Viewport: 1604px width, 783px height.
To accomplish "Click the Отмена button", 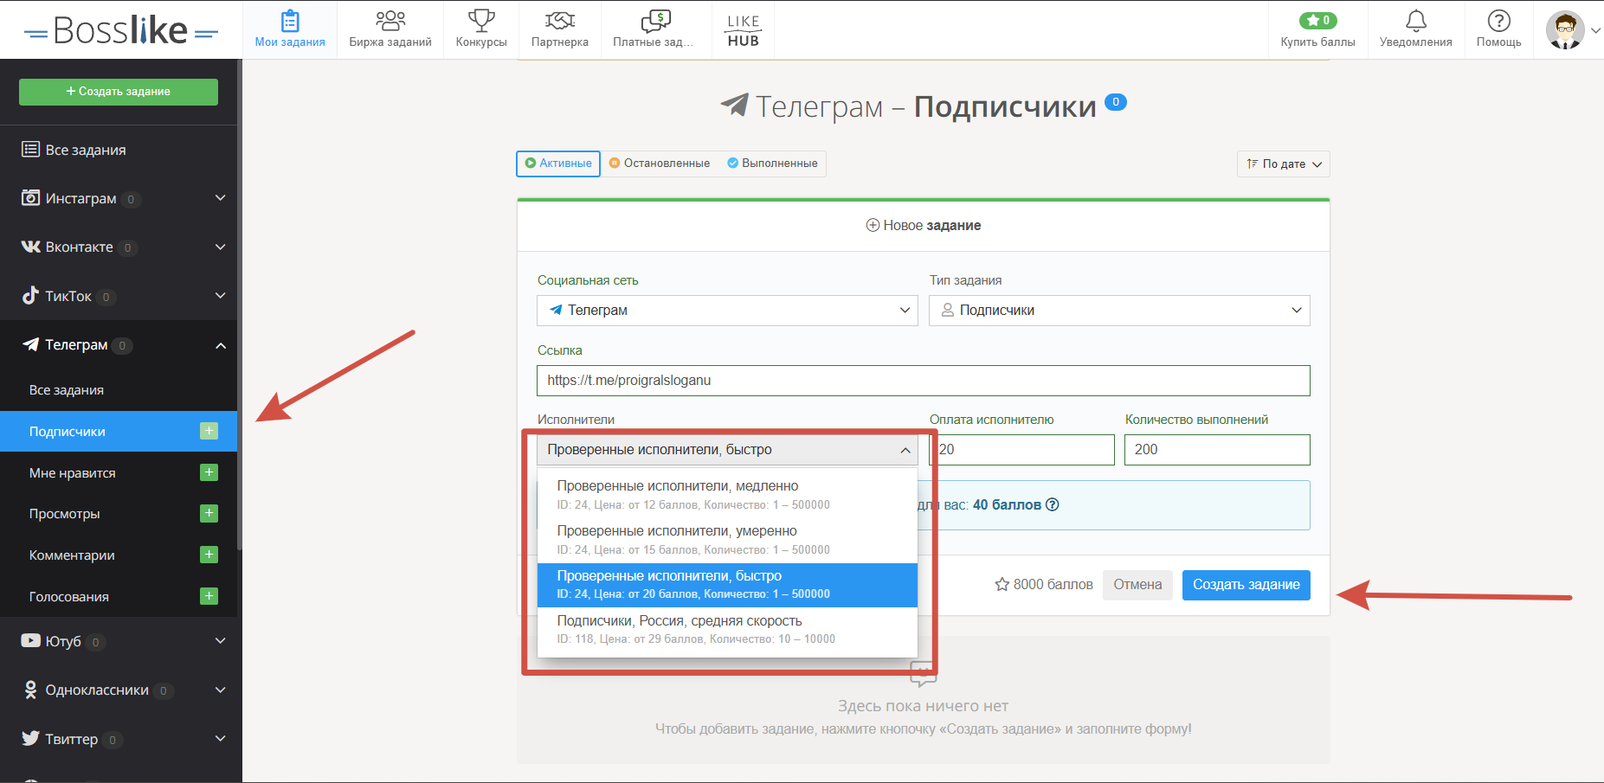I will click(1137, 585).
